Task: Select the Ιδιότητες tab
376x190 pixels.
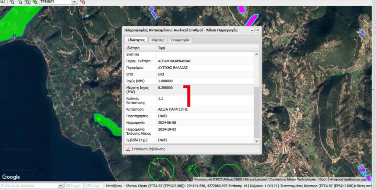Action: pyautogui.click(x=135, y=40)
